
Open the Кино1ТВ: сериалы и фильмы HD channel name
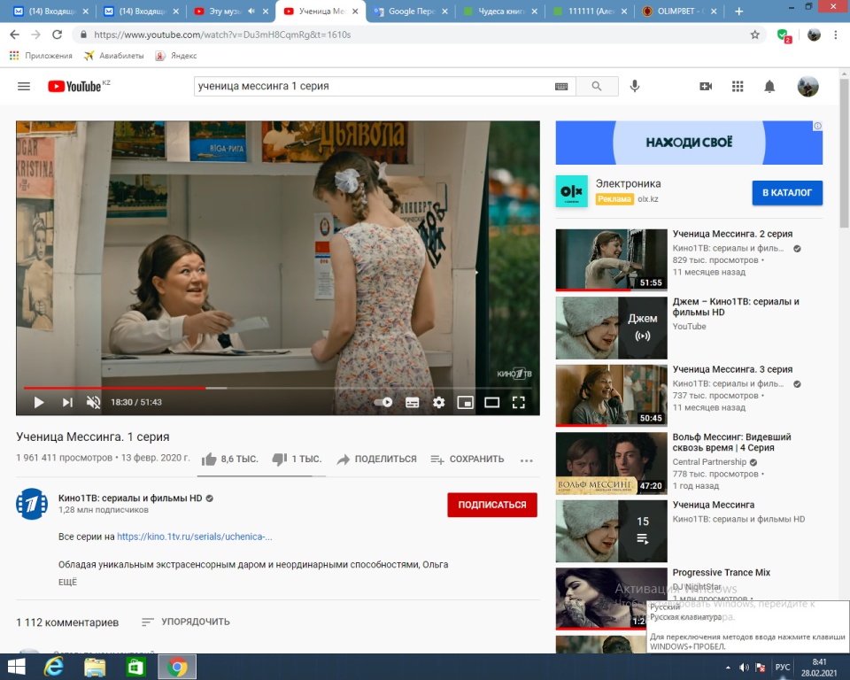[x=130, y=498]
